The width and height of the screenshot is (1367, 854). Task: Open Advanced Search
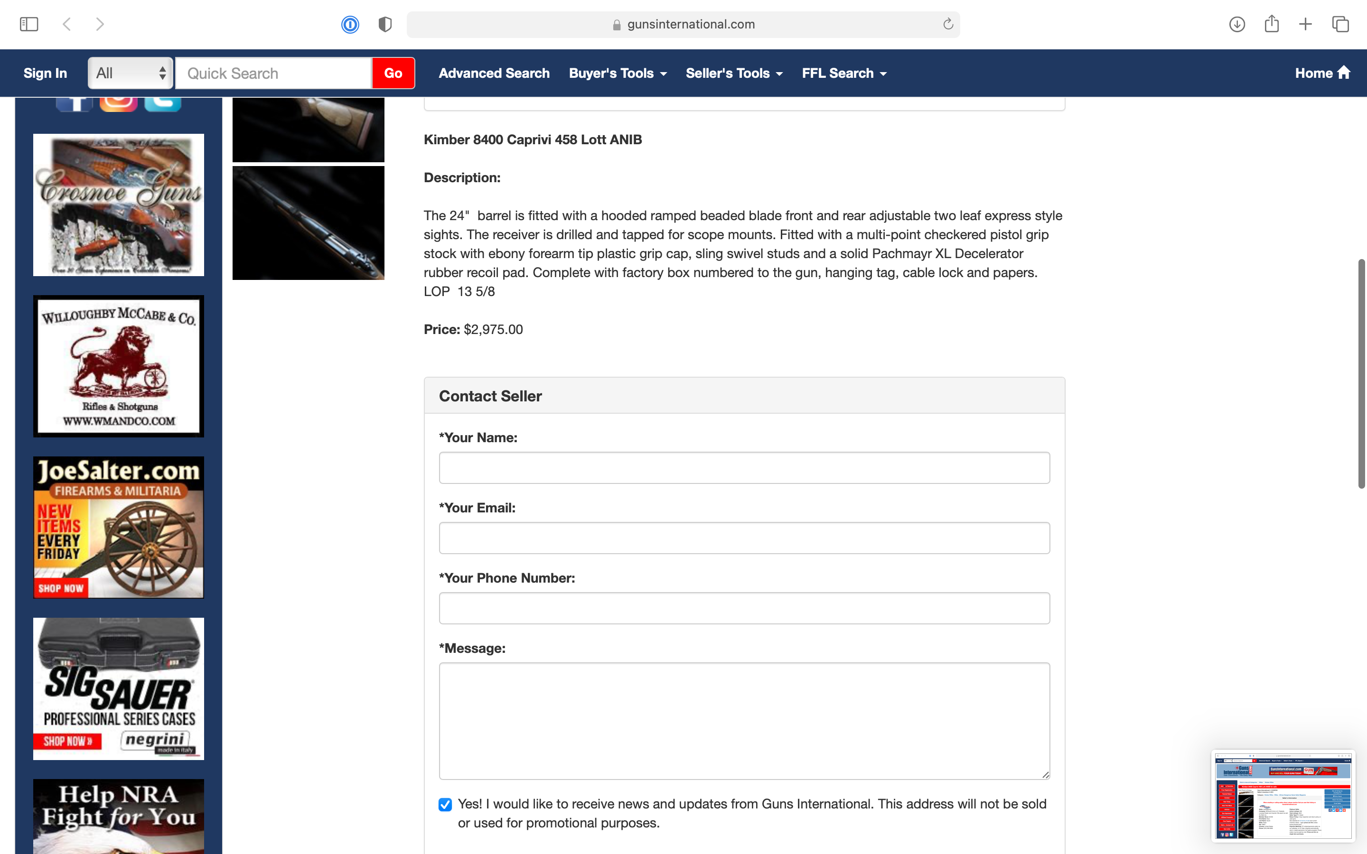click(x=494, y=73)
